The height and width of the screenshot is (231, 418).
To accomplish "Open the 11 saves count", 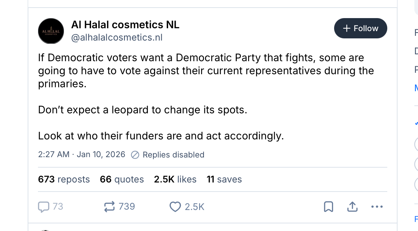I will click(x=224, y=179).
